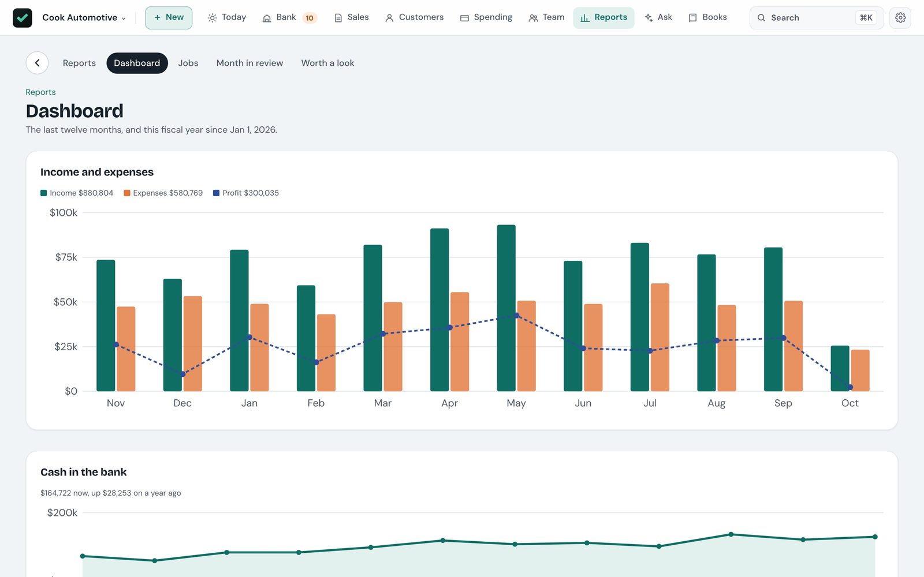
Task: Open the Sales section
Action: pos(351,18)
